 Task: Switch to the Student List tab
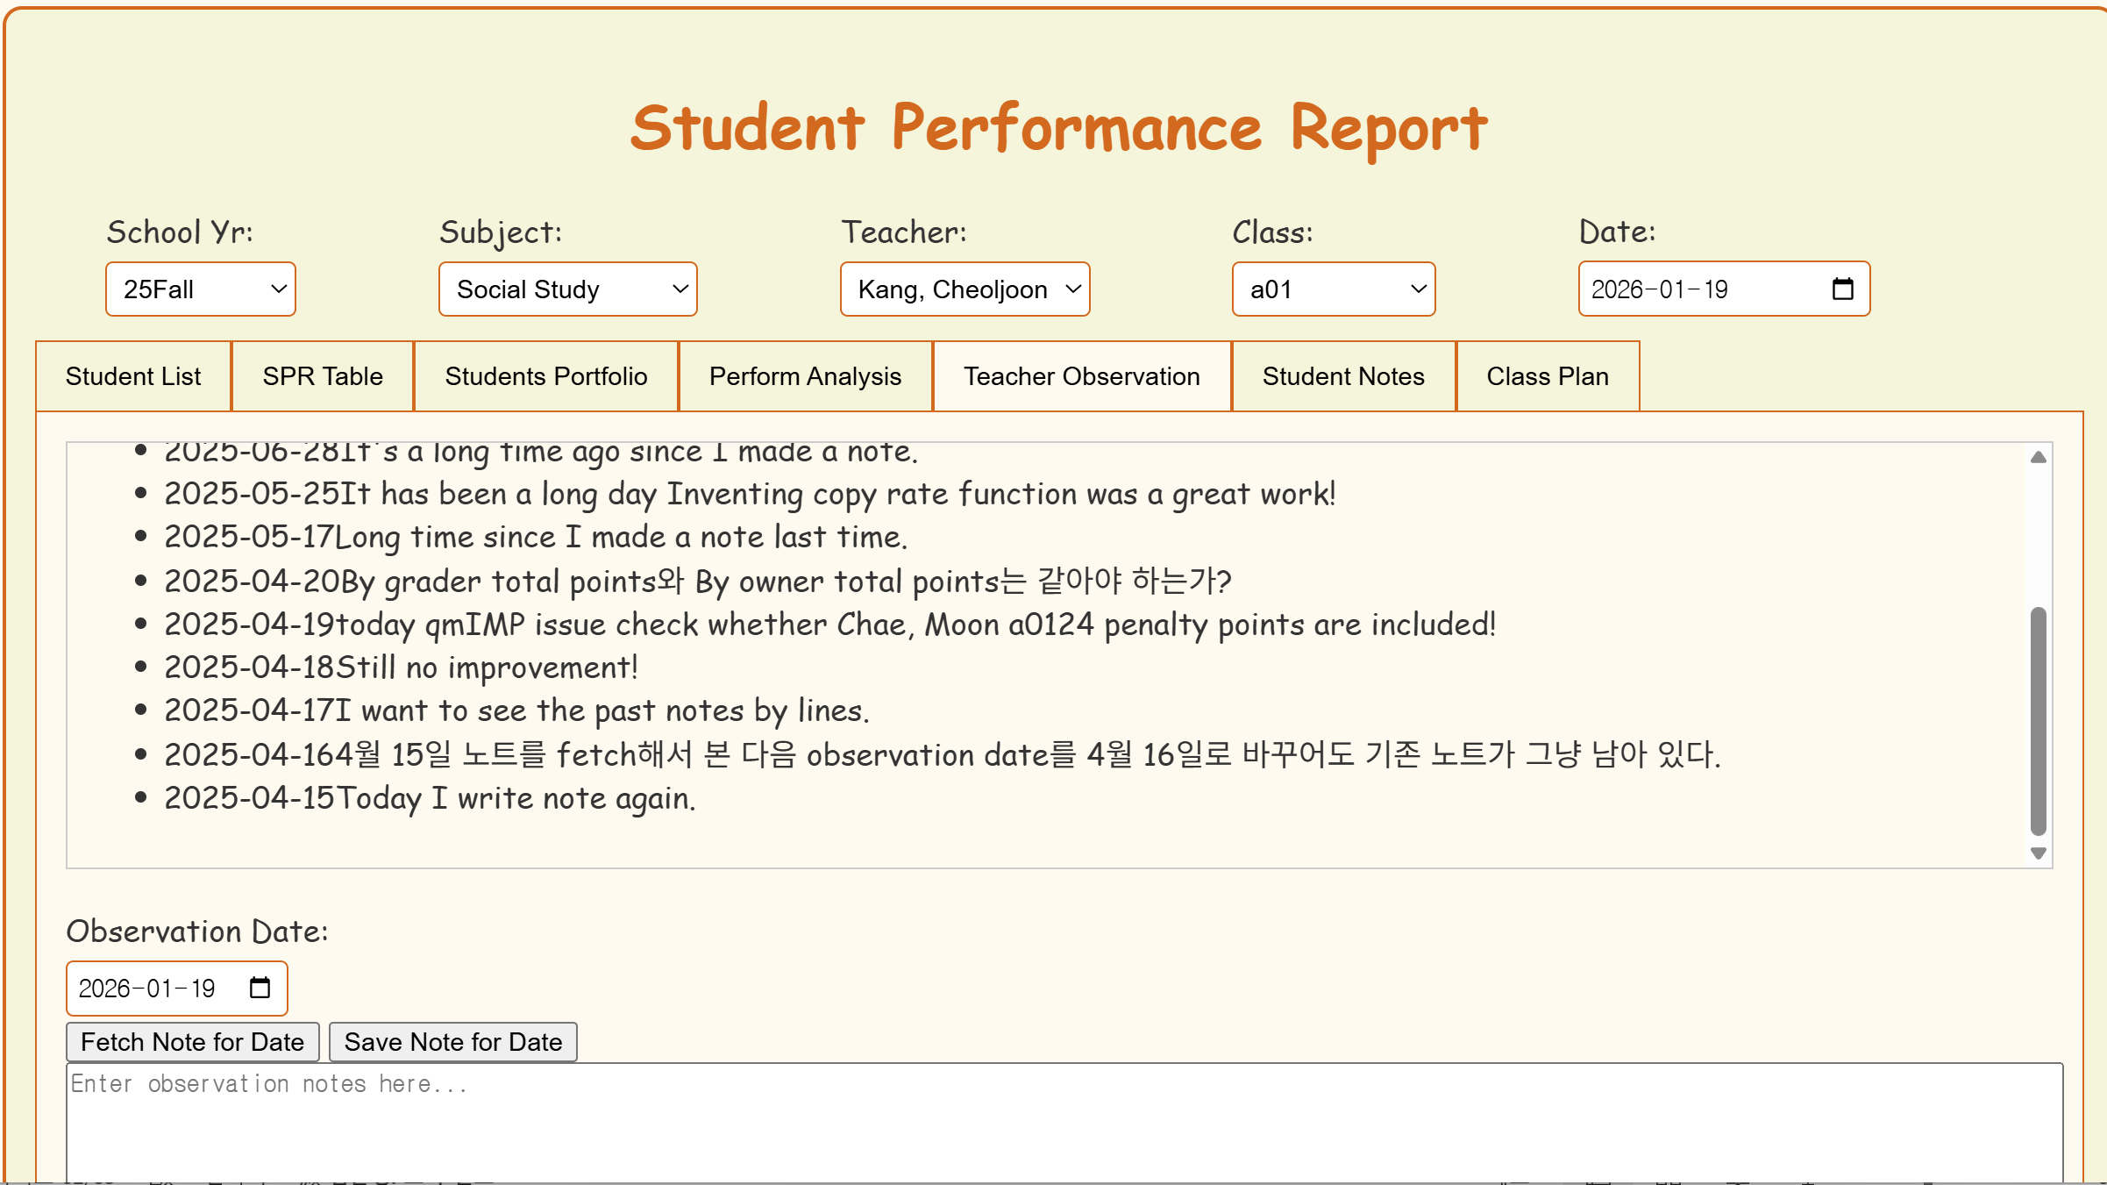(133, 376)
